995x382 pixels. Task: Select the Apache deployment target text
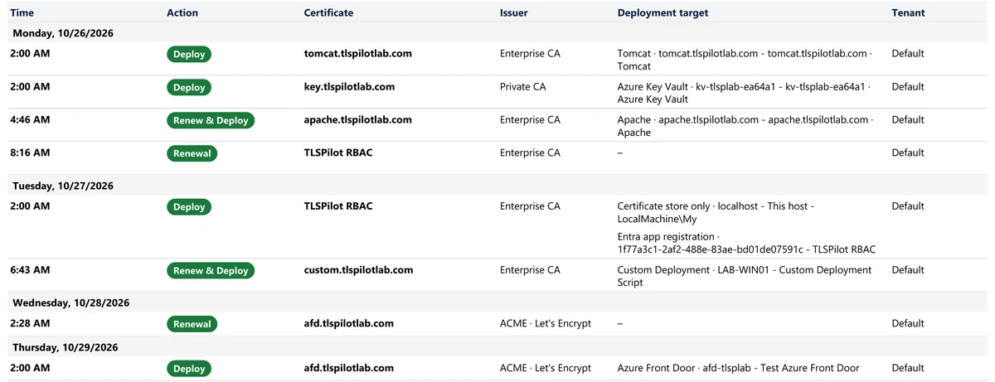tap(745, 126)
